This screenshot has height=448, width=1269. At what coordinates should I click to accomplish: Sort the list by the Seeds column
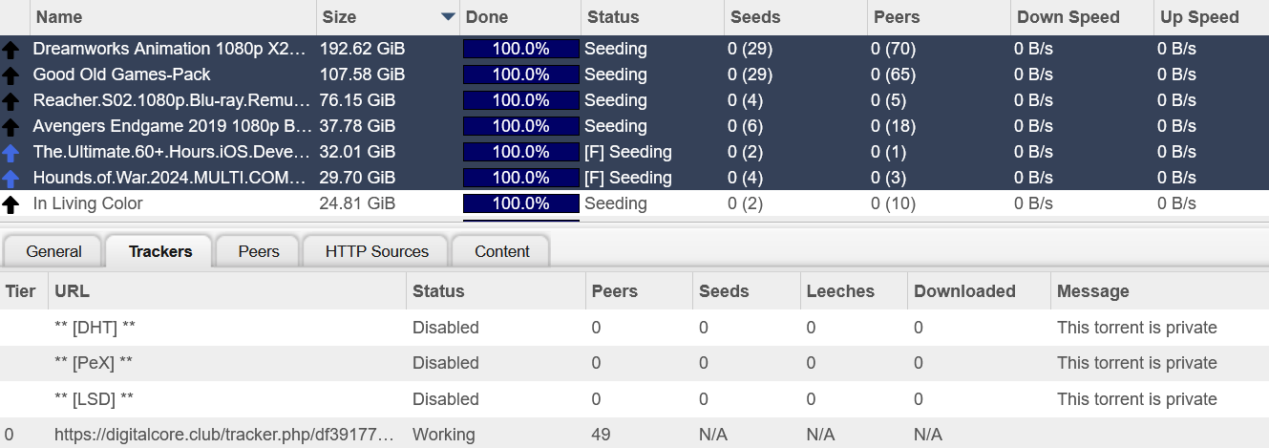754,17
